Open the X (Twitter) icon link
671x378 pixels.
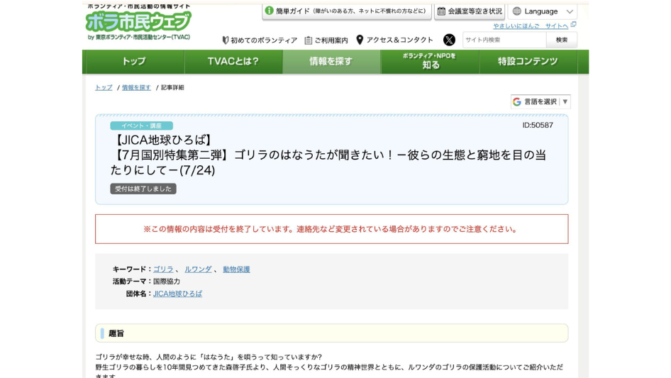pos(449,40)
